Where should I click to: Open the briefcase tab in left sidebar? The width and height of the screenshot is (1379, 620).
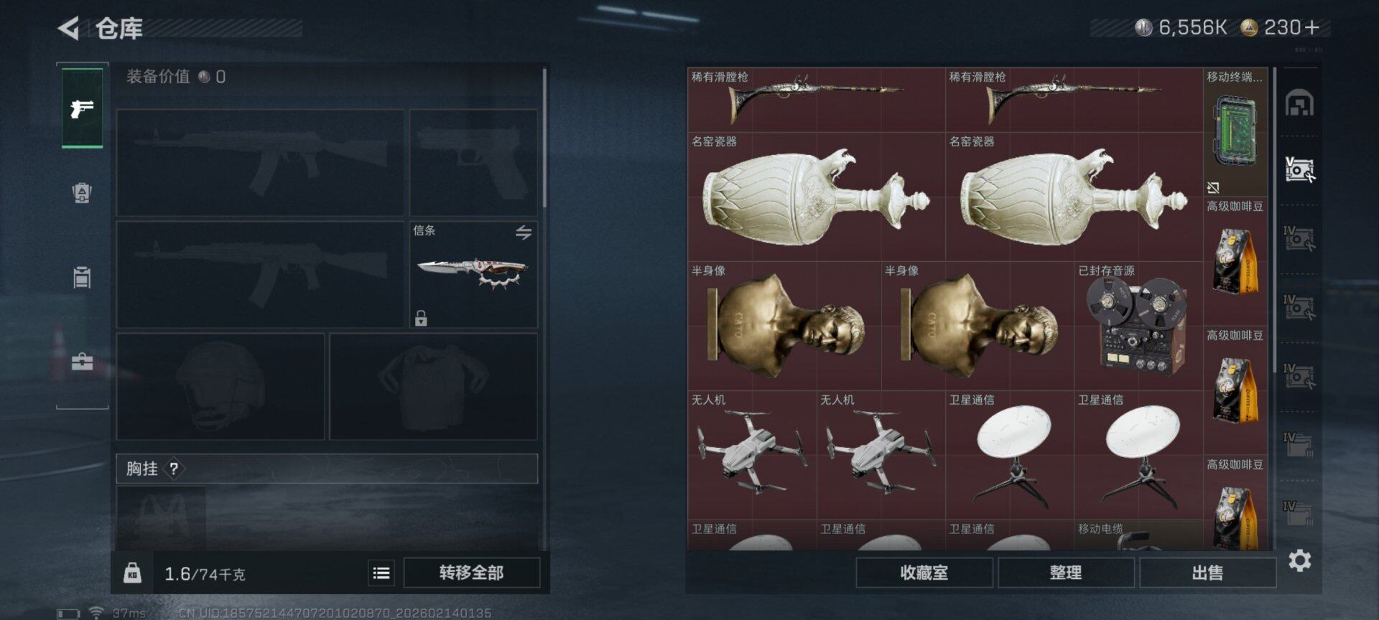pos(82,361)
